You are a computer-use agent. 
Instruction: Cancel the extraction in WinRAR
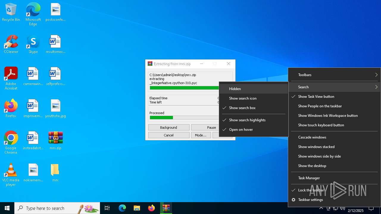[169, 135]
